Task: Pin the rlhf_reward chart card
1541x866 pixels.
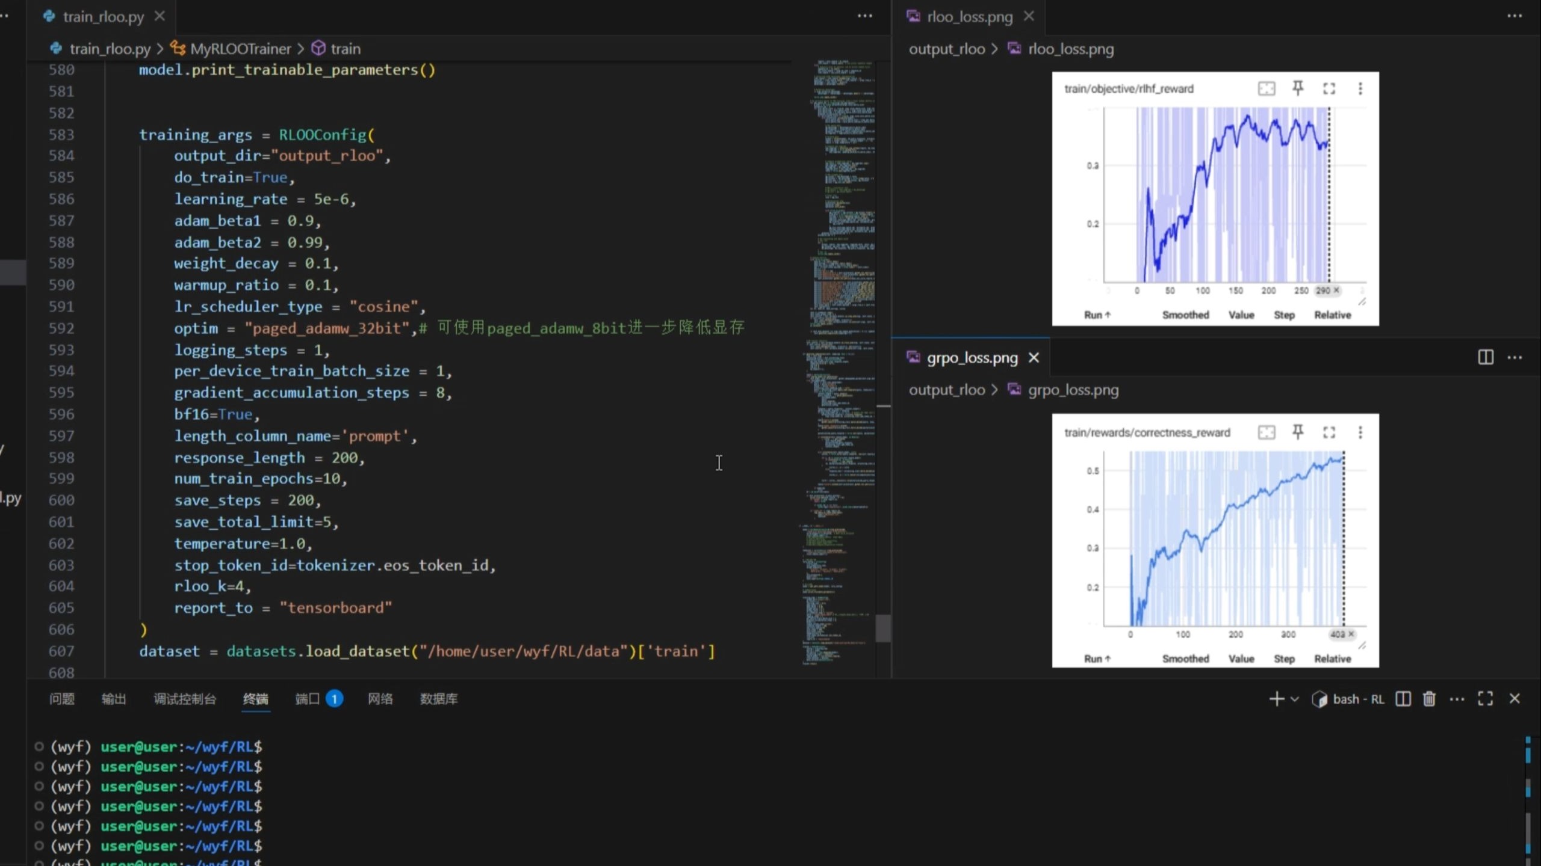Action: coord(1298,88)
